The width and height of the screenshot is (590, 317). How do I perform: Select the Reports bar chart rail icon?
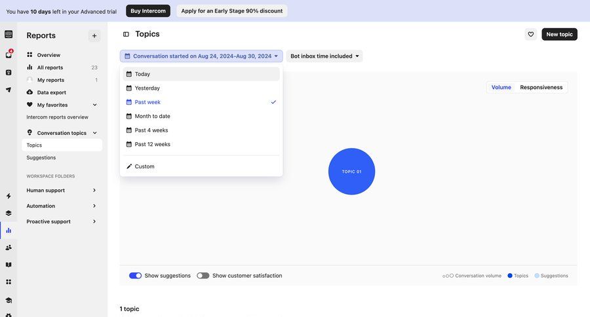point(9,230)
